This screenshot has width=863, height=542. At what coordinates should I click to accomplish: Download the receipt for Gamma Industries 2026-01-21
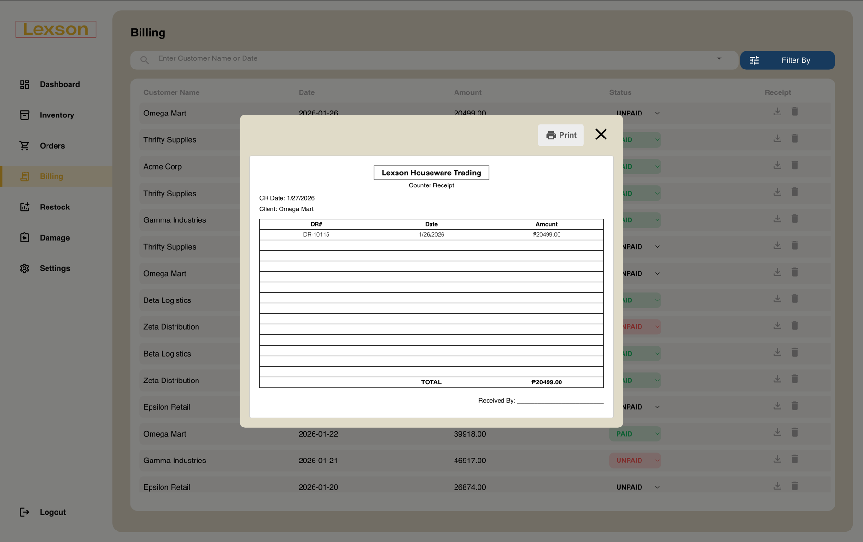pyautogui.click(x=777, y=459)
